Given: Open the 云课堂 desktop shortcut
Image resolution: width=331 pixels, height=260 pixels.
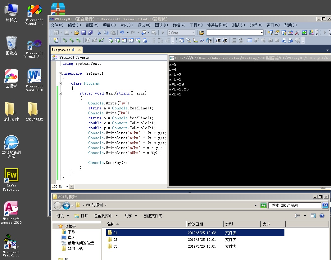Looking at the screenshot, I should point(11,79).
